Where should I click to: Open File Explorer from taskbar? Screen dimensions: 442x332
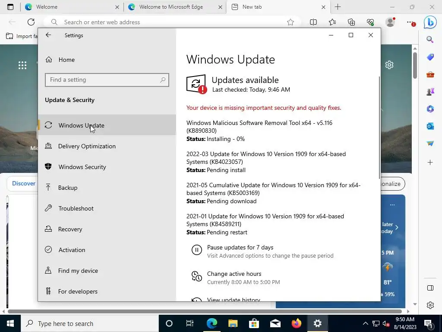[233, 323]
